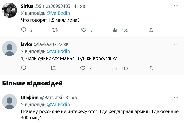
Task: Retweet the Sirius post
Action: pos(55,30)
